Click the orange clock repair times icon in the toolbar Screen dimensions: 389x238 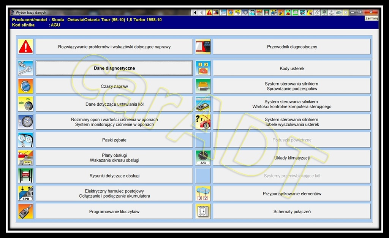[230, 13]
